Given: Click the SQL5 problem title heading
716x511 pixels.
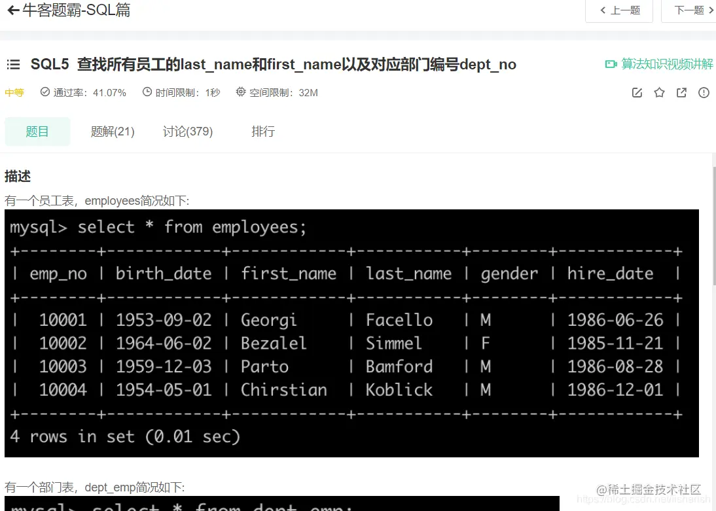Looking at the screenshot, I should point(273,64).
